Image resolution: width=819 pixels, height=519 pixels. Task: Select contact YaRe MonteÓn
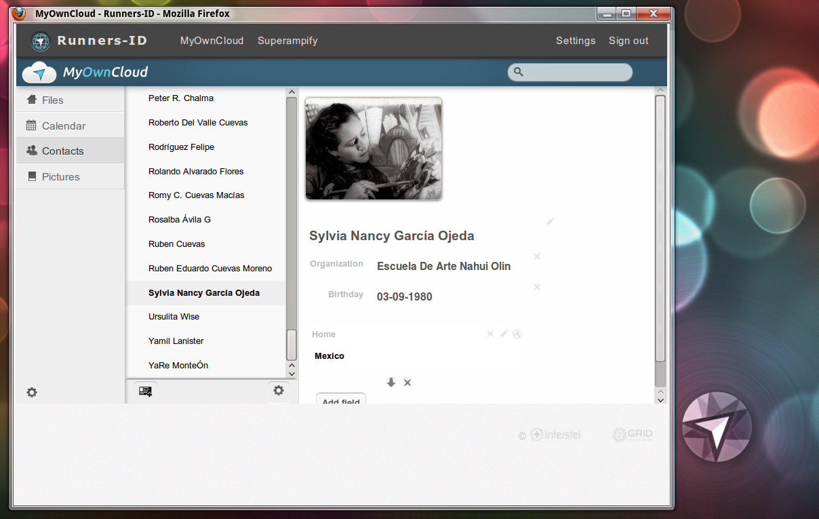[178, 366]
